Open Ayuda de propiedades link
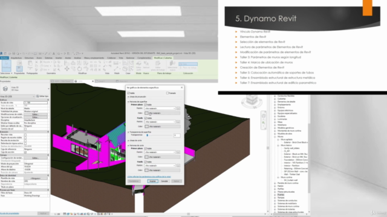The height and width of the screenshot is (217, 387). tap(10, 213)
